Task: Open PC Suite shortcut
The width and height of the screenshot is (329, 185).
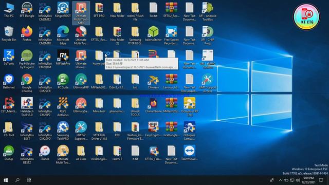Action: [63, 82]
